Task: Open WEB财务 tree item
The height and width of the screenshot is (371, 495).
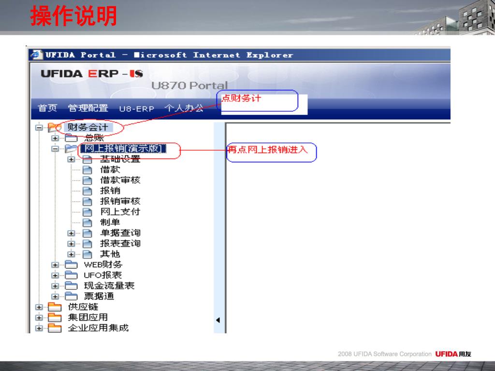Action: (x=103, y=265)
